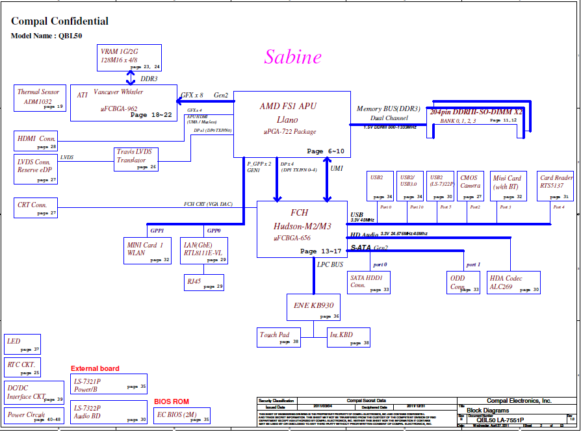Select the RJ45 block
Screen dimensions: 581x432
tap(204, 283)
